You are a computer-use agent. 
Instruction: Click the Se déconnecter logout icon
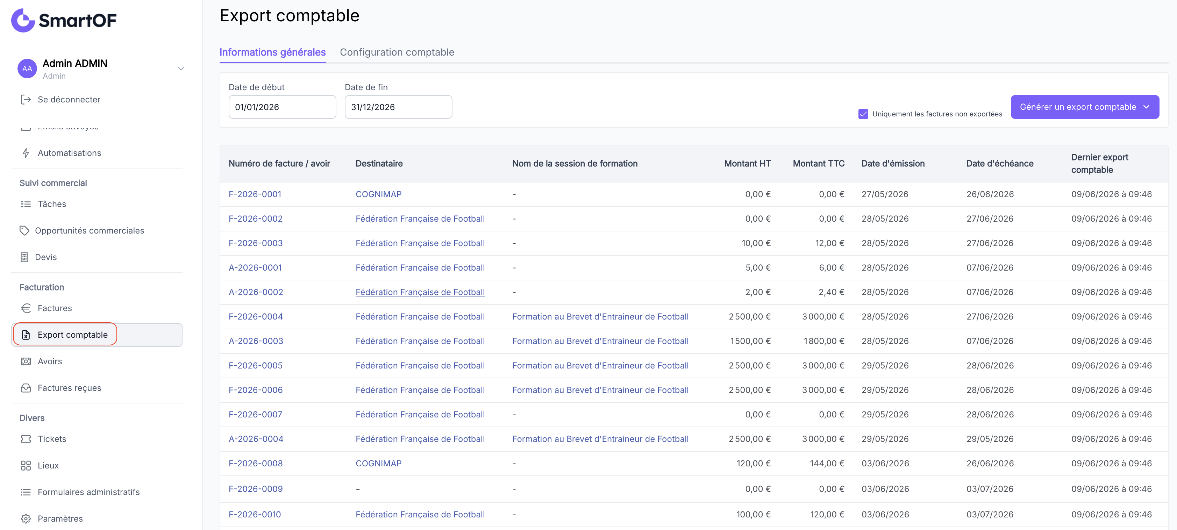point(26,100)
